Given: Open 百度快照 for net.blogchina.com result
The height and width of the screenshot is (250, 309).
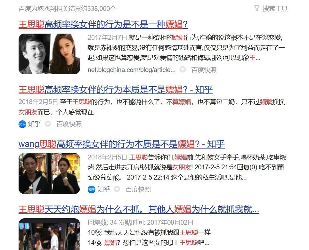Looking at the screenshot, I should click(204, 70).
